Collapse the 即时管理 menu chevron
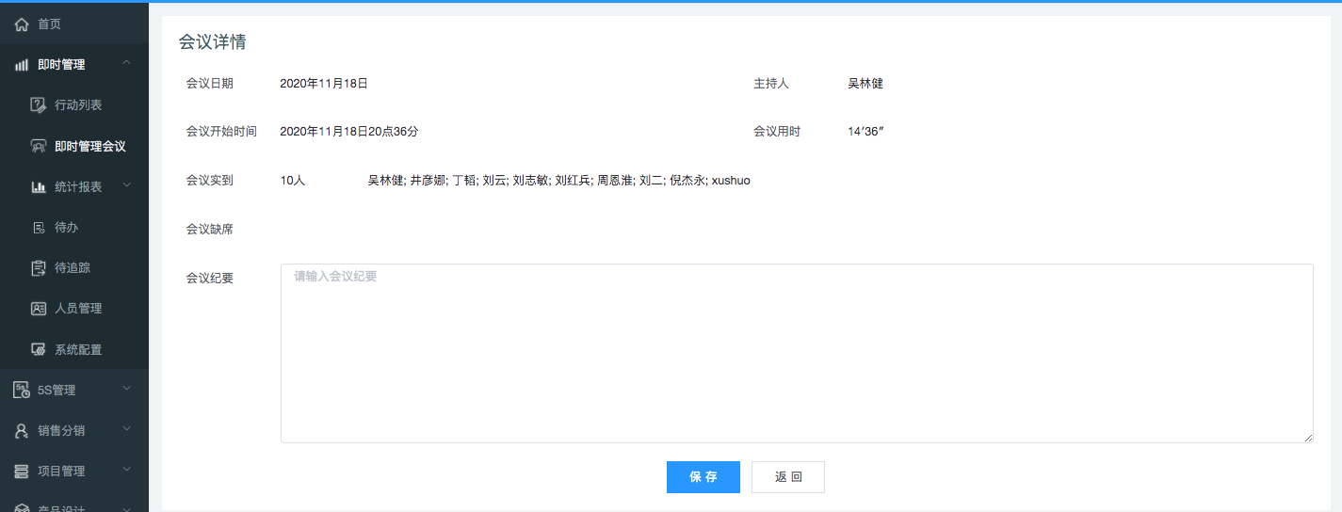Image resolution: width=1342 pixels, height=512 pixels. click(x=127, y=64)
